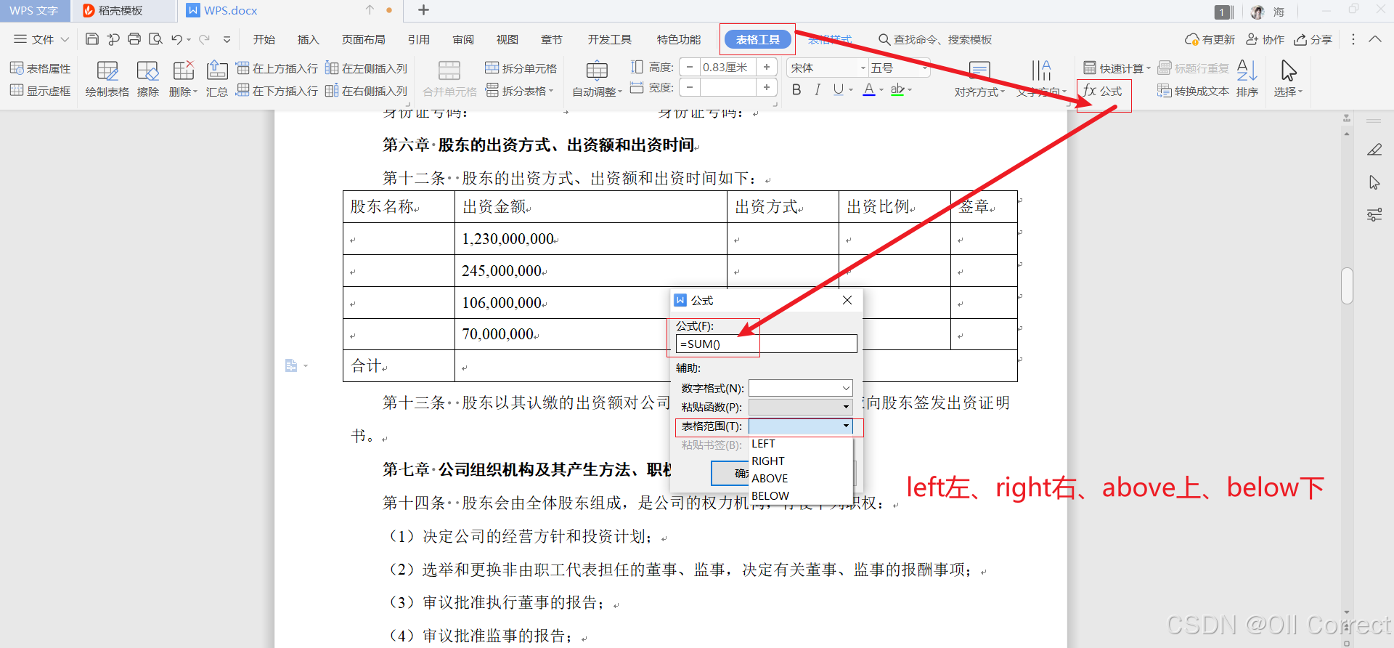Screen dimensions: 1394x648
Task: Click the 查找命令 search box
Action: pos(935,39)
